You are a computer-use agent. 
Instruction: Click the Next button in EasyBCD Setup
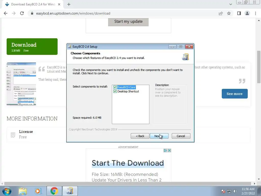point(159,136)
